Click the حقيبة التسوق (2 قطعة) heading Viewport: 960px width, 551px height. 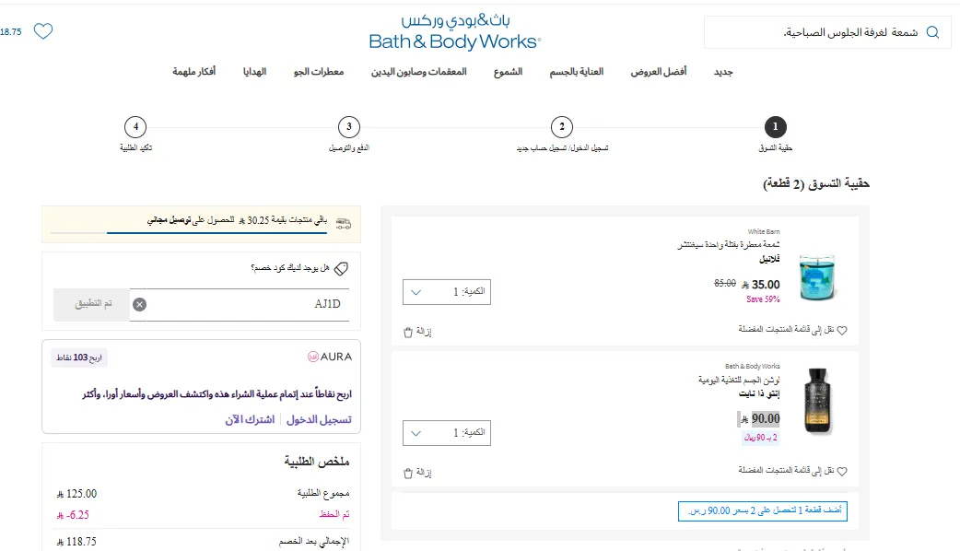816,183
